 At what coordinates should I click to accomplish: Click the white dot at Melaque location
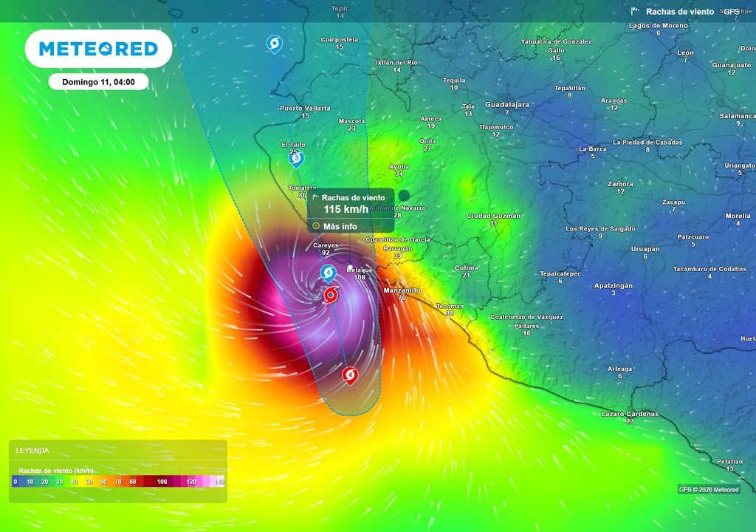[x=350, y=267]
